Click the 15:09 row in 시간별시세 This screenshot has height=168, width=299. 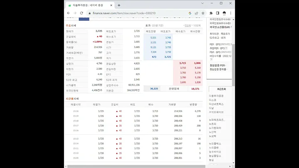pos(133,158)
